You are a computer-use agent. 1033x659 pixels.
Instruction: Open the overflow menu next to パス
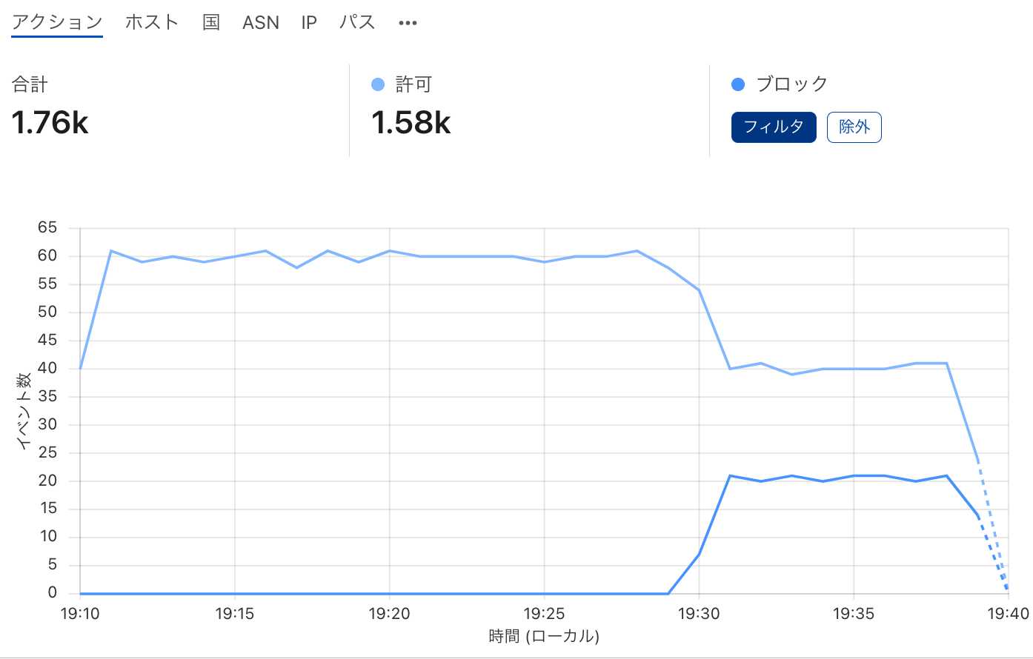point(407,21)
